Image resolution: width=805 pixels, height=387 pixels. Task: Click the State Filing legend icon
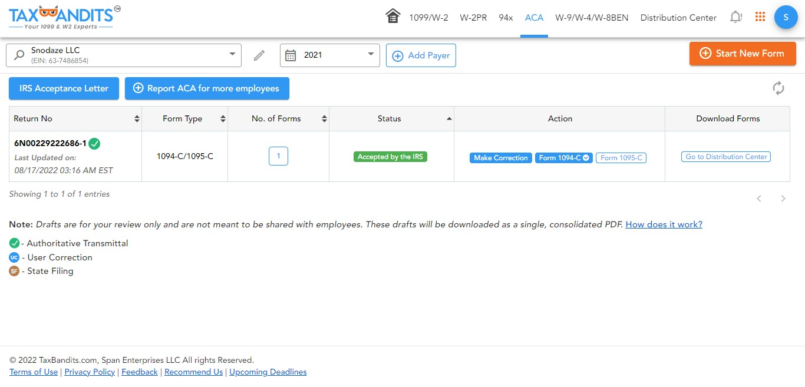tap(14, 271)
